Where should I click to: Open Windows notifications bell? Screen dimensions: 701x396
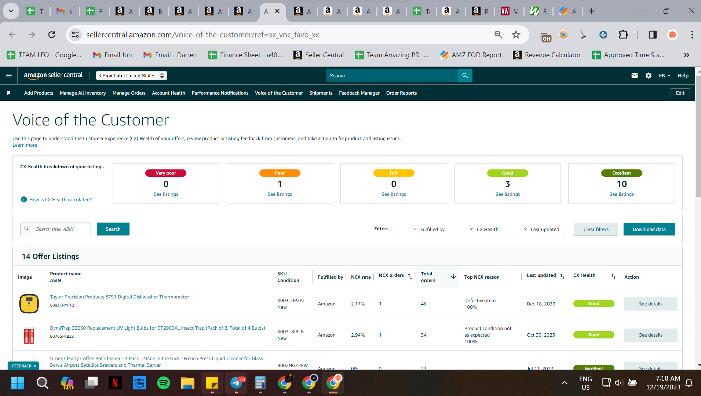click(x=689, y=383)
